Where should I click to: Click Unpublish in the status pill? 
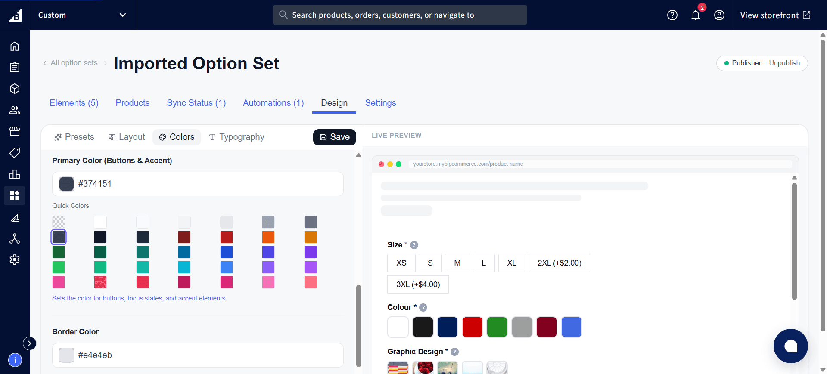[784, 63]
